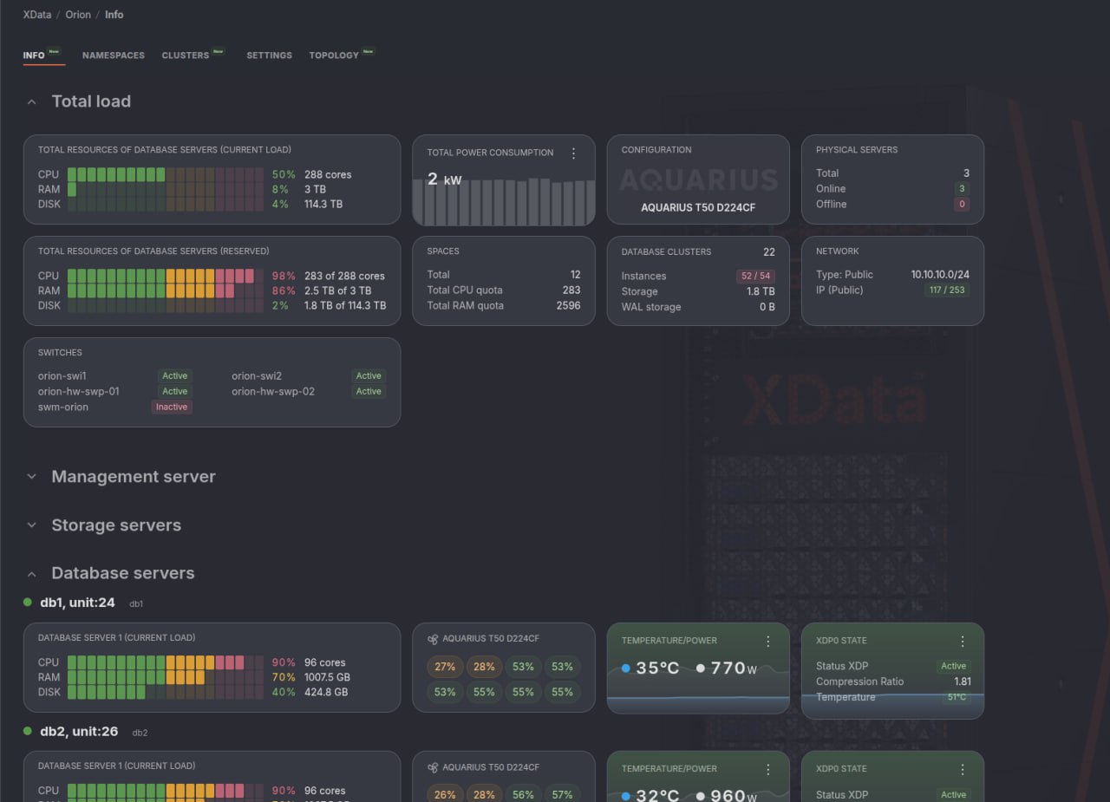The height and width of the screenshot is (802, 1110).
Task: Click the reserved CPU usage bar at 98%
Action: tap(166, 276)
